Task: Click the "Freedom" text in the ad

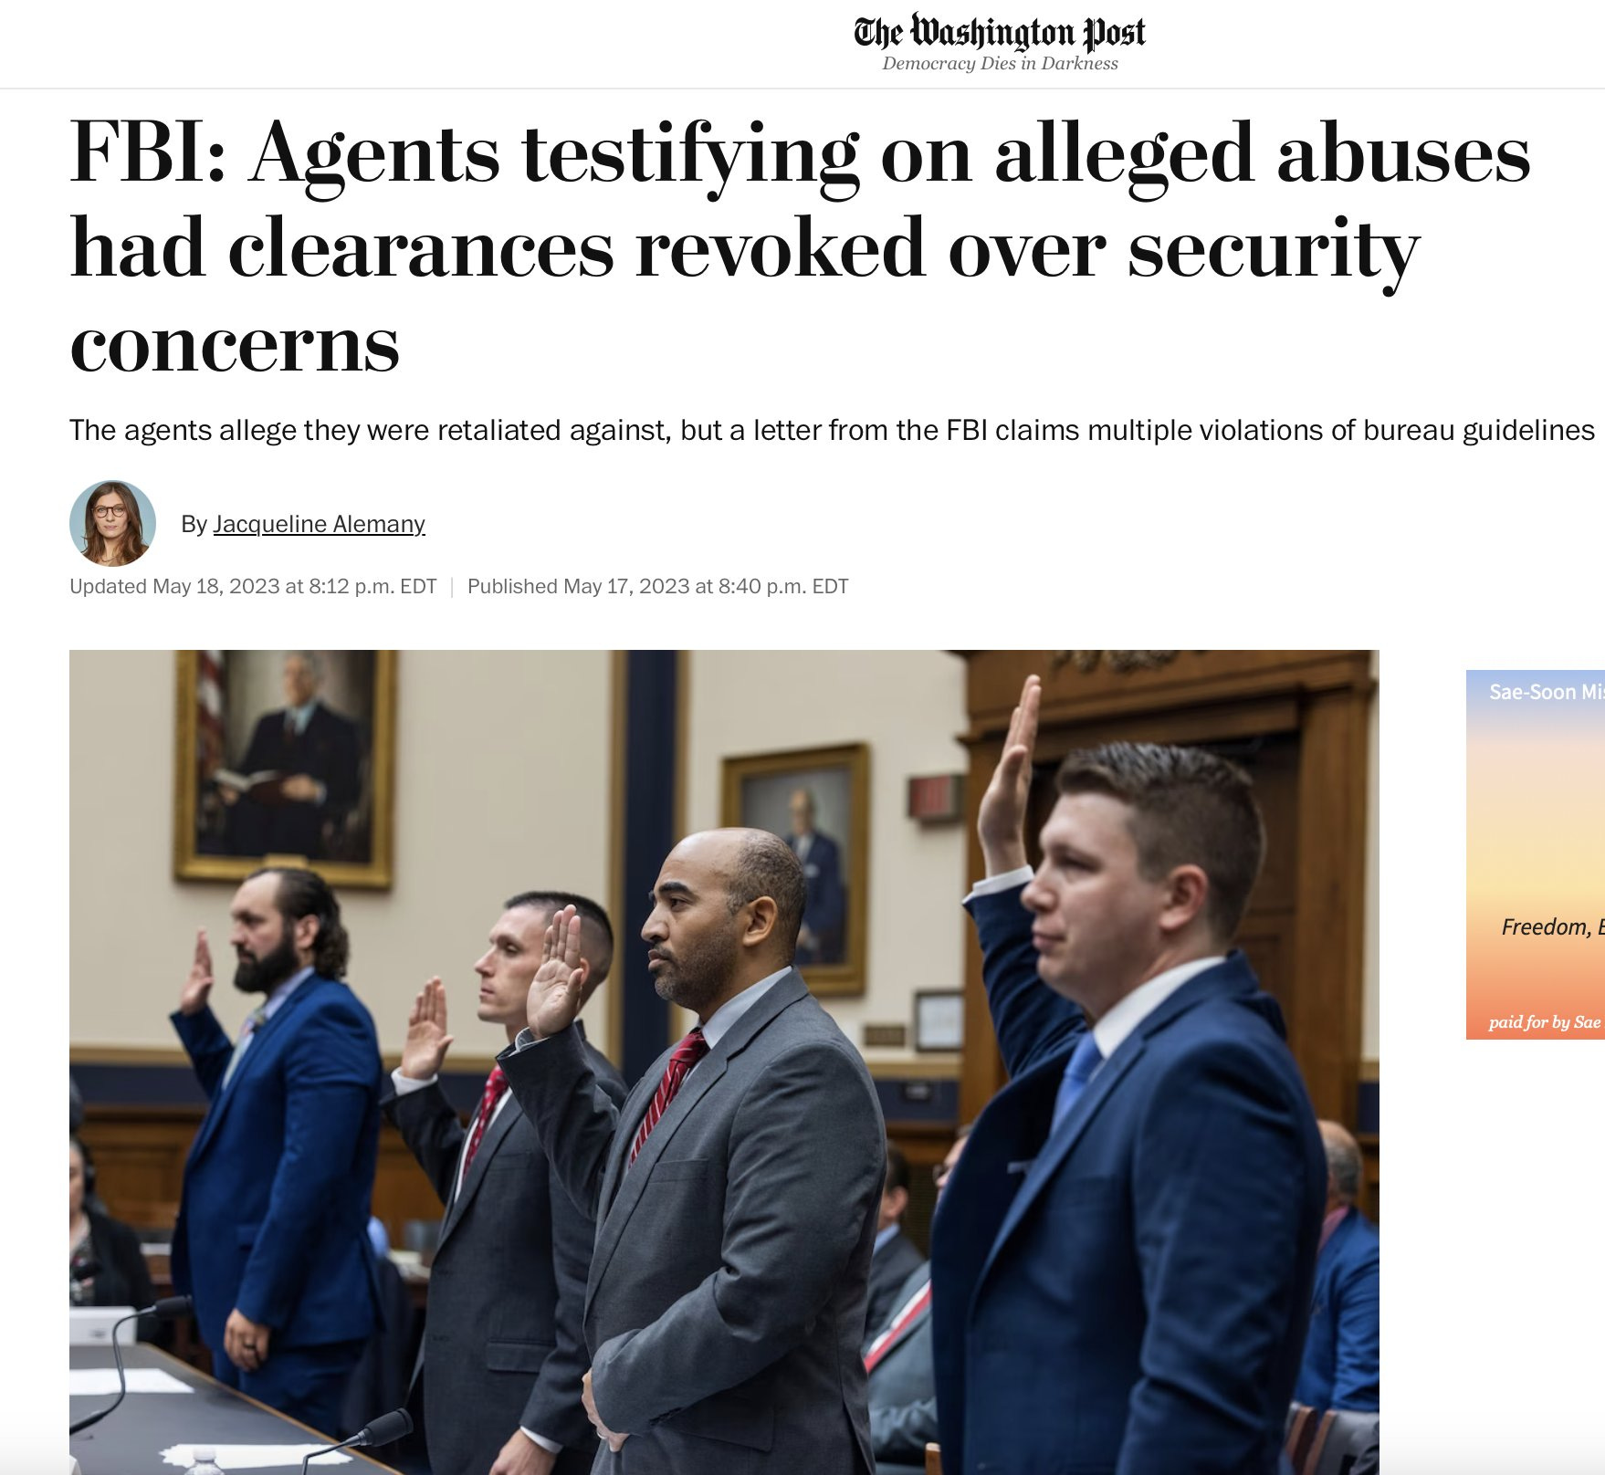Action: (1546, 927)
